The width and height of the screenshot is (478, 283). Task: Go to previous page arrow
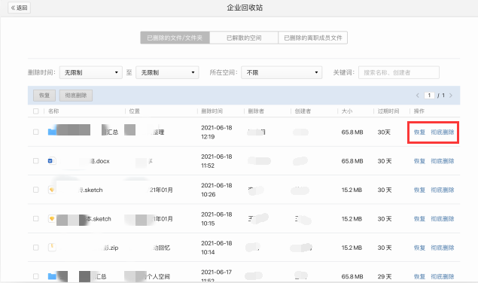point(418,96)
